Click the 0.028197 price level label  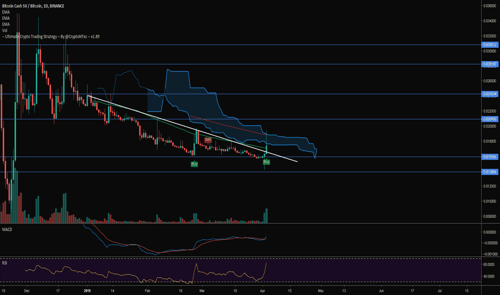click(x=489, y=64)
